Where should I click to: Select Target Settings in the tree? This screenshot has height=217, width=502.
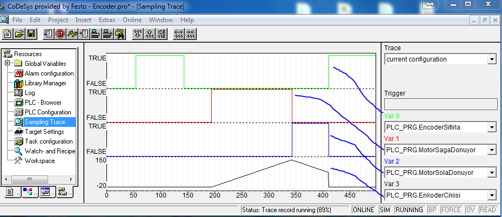(44, 132)
